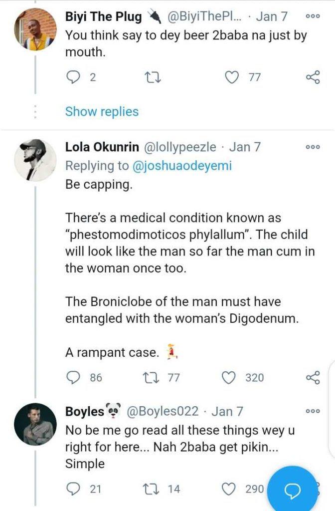Like Lola Okunrin's tweet
Viewport: 335px width, 511px height.
tap(229, 378)
